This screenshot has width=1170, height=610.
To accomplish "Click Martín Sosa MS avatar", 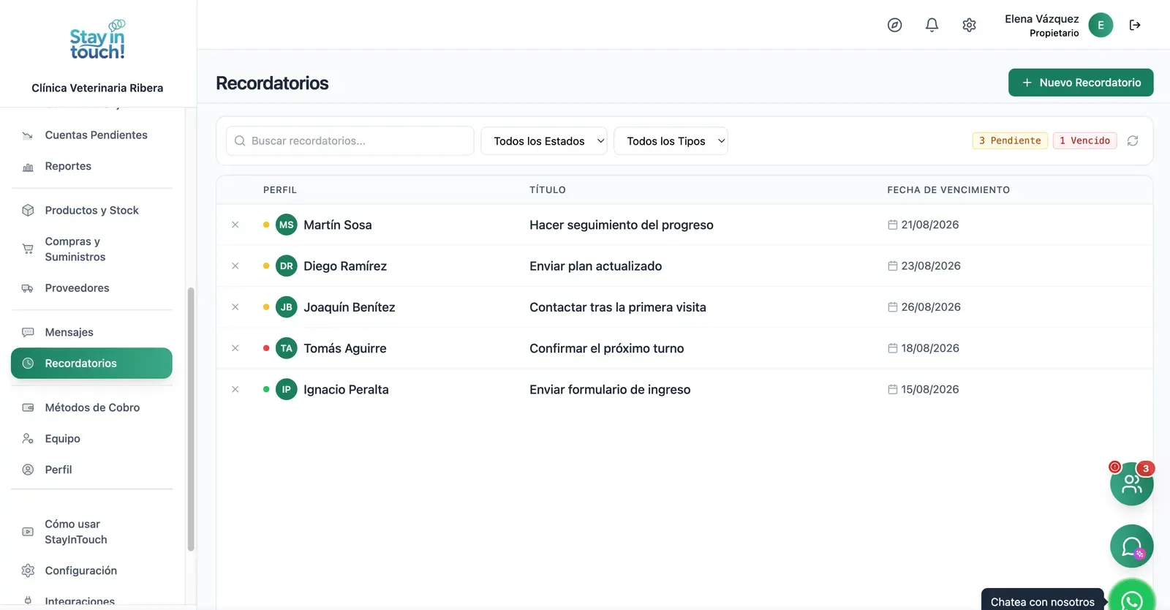I will tap(287, 225).
